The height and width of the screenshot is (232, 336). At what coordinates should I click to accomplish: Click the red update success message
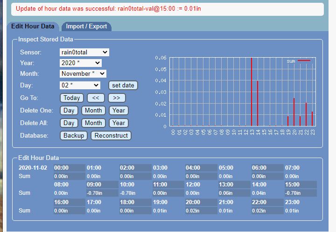[x=108, y=9]
